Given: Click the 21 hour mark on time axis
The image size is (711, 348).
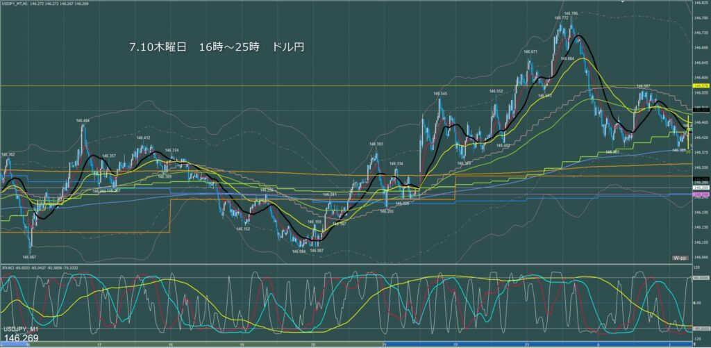Looking at the screenshot, I should click(385, 345).
